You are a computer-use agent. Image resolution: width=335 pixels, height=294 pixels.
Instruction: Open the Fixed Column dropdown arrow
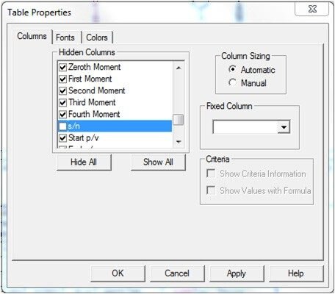284,127
